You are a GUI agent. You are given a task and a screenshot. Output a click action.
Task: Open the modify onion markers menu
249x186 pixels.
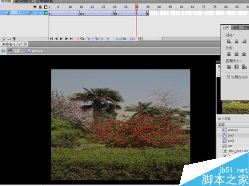(101, 39)
